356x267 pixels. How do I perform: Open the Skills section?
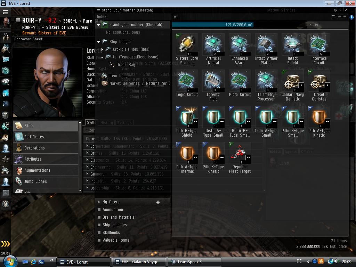tap(46, 126)
